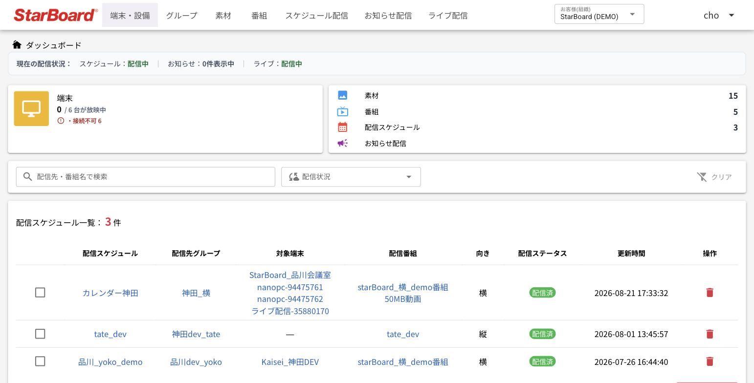Screen dimensions: 754x383
Task: Open the 50MB動画 program link
Action: [x=403, y=298]
